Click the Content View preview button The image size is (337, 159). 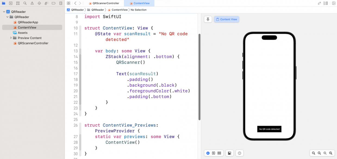pyautogui.click(x=226, y=19)
